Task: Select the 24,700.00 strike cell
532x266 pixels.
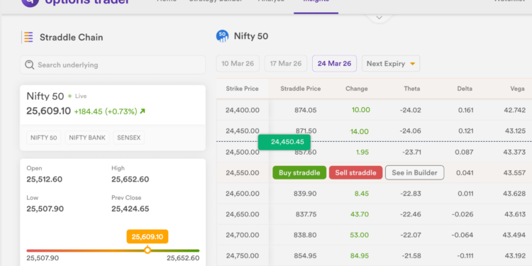Action: [243, 235]
